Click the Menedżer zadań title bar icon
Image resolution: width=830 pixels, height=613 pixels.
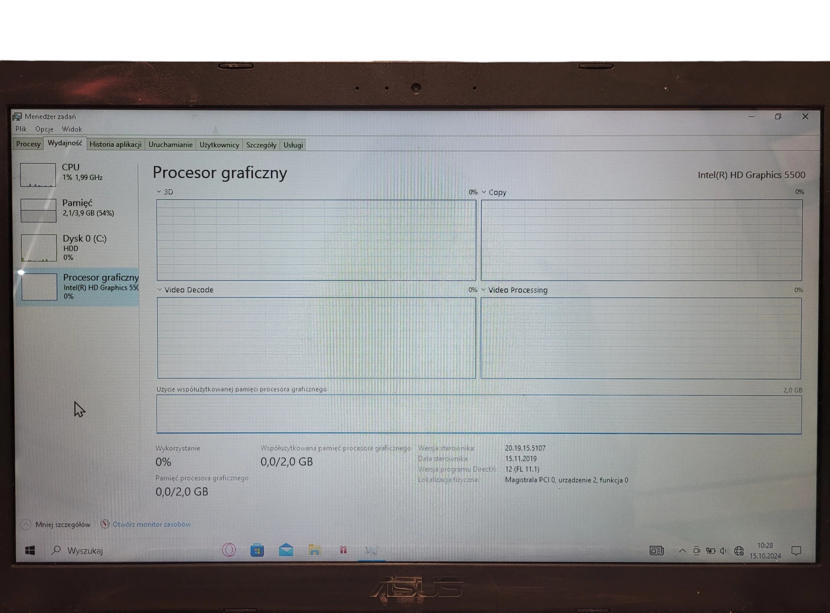tap(17, 116)
